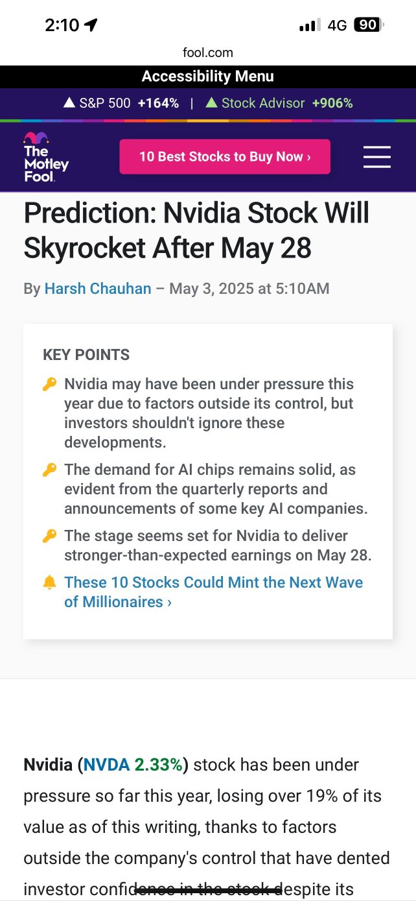This screenshot has height=901, width=416.
Task: Open the NVDA ticker link
Action: [x=106, y=765]
